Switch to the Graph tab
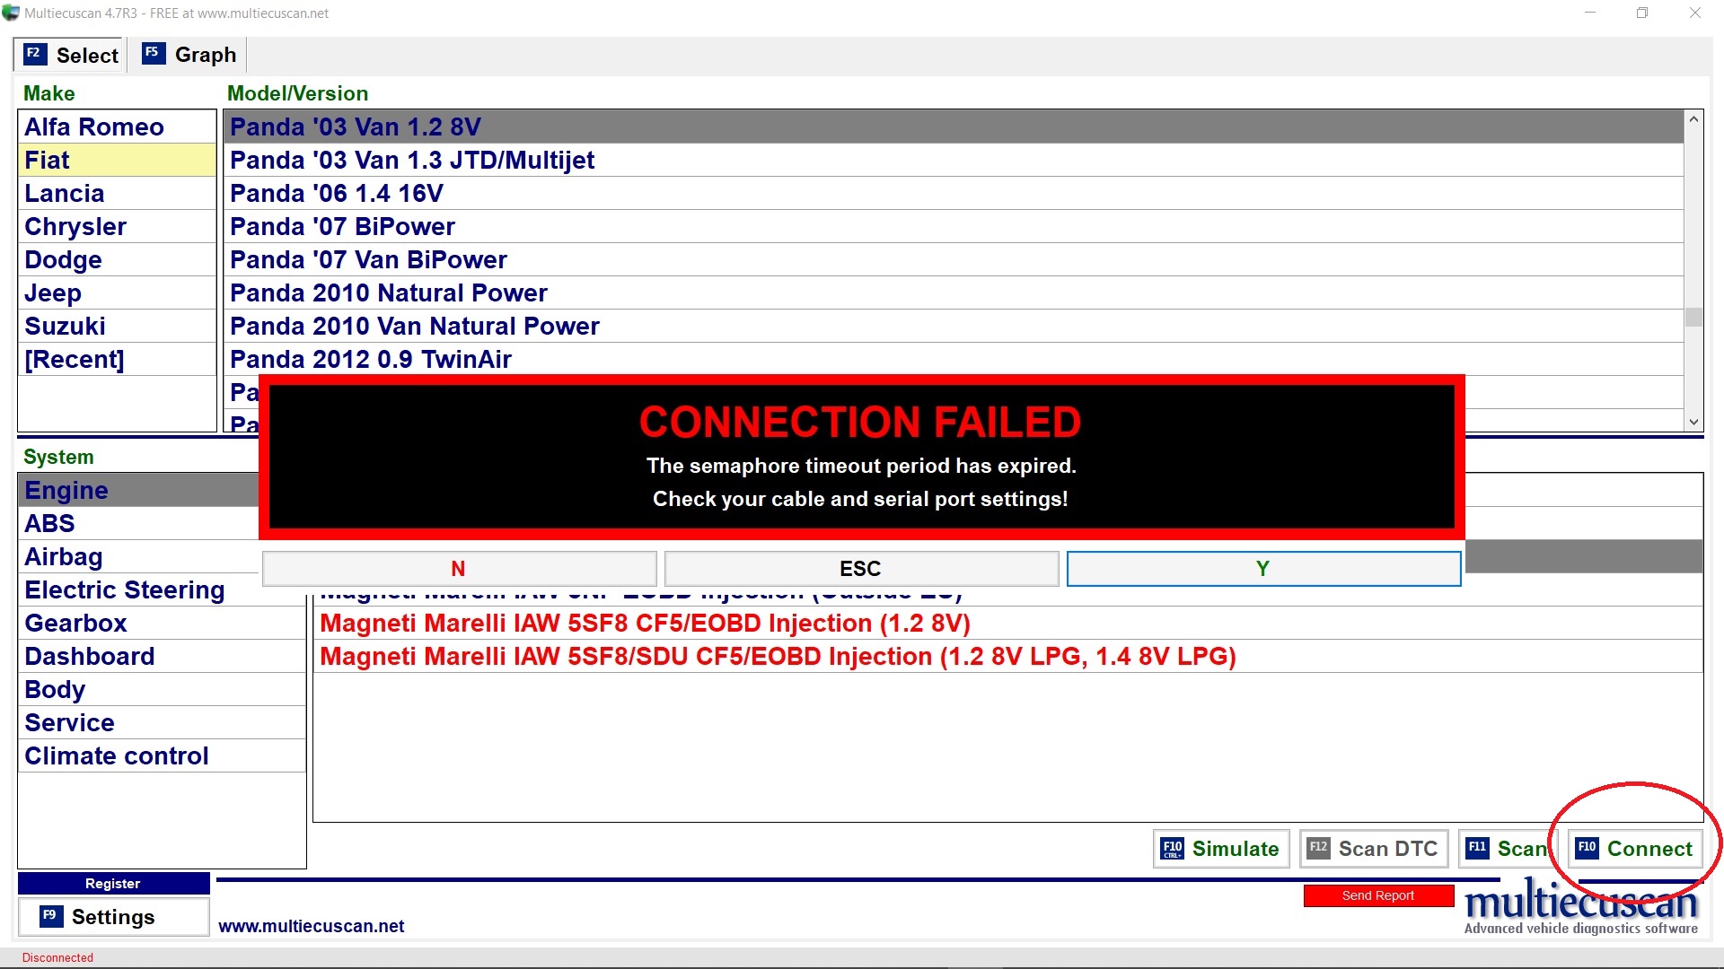This screenshot has width=1724, height=969. [x=189, y=55]
